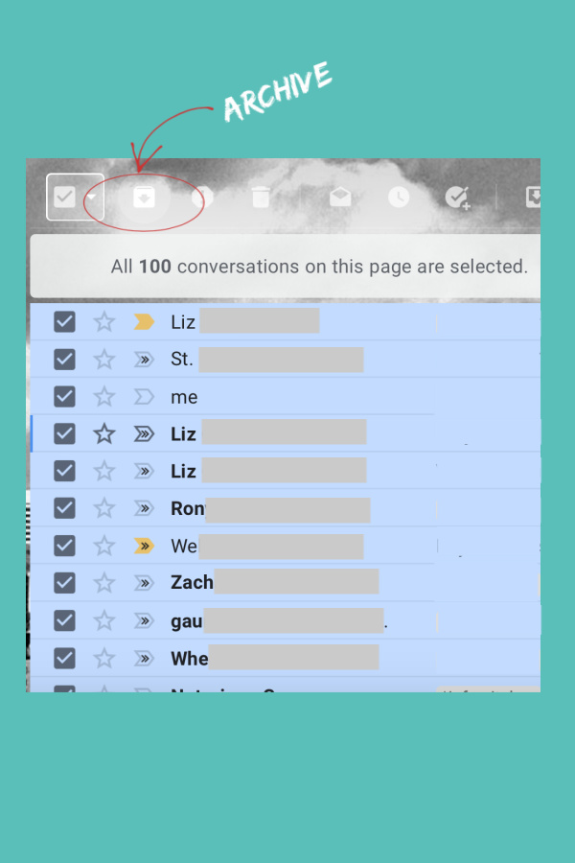Add selected emails to Tasks
The image size is (575, 863).
click(x=457, y=198)
